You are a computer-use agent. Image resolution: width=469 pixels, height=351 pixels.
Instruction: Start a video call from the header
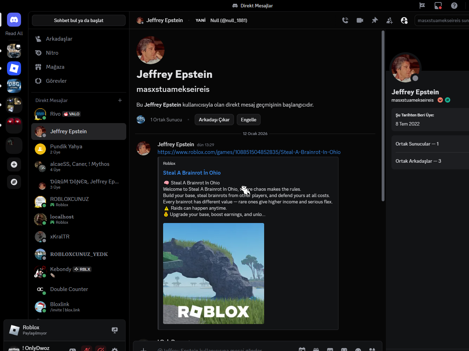(360, 20)
